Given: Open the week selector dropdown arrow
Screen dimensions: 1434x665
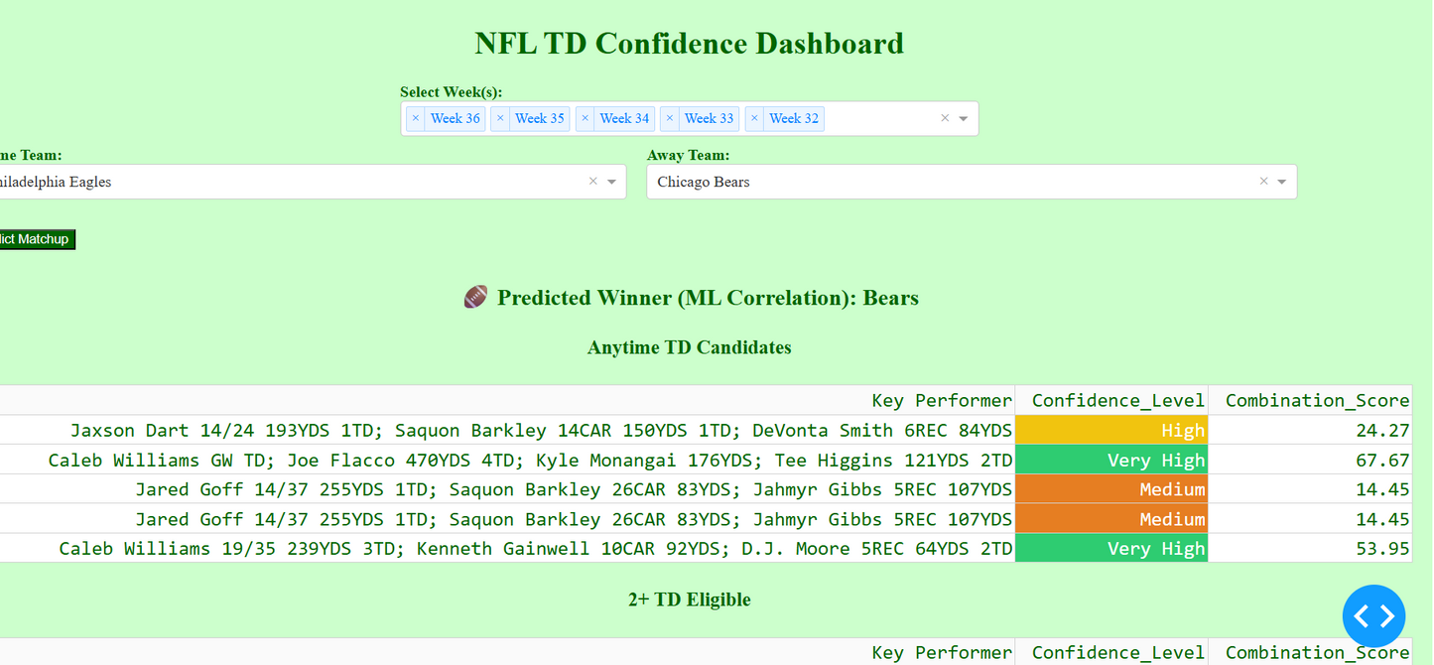Looking at the screenshot, I should [x=963, y=118].
